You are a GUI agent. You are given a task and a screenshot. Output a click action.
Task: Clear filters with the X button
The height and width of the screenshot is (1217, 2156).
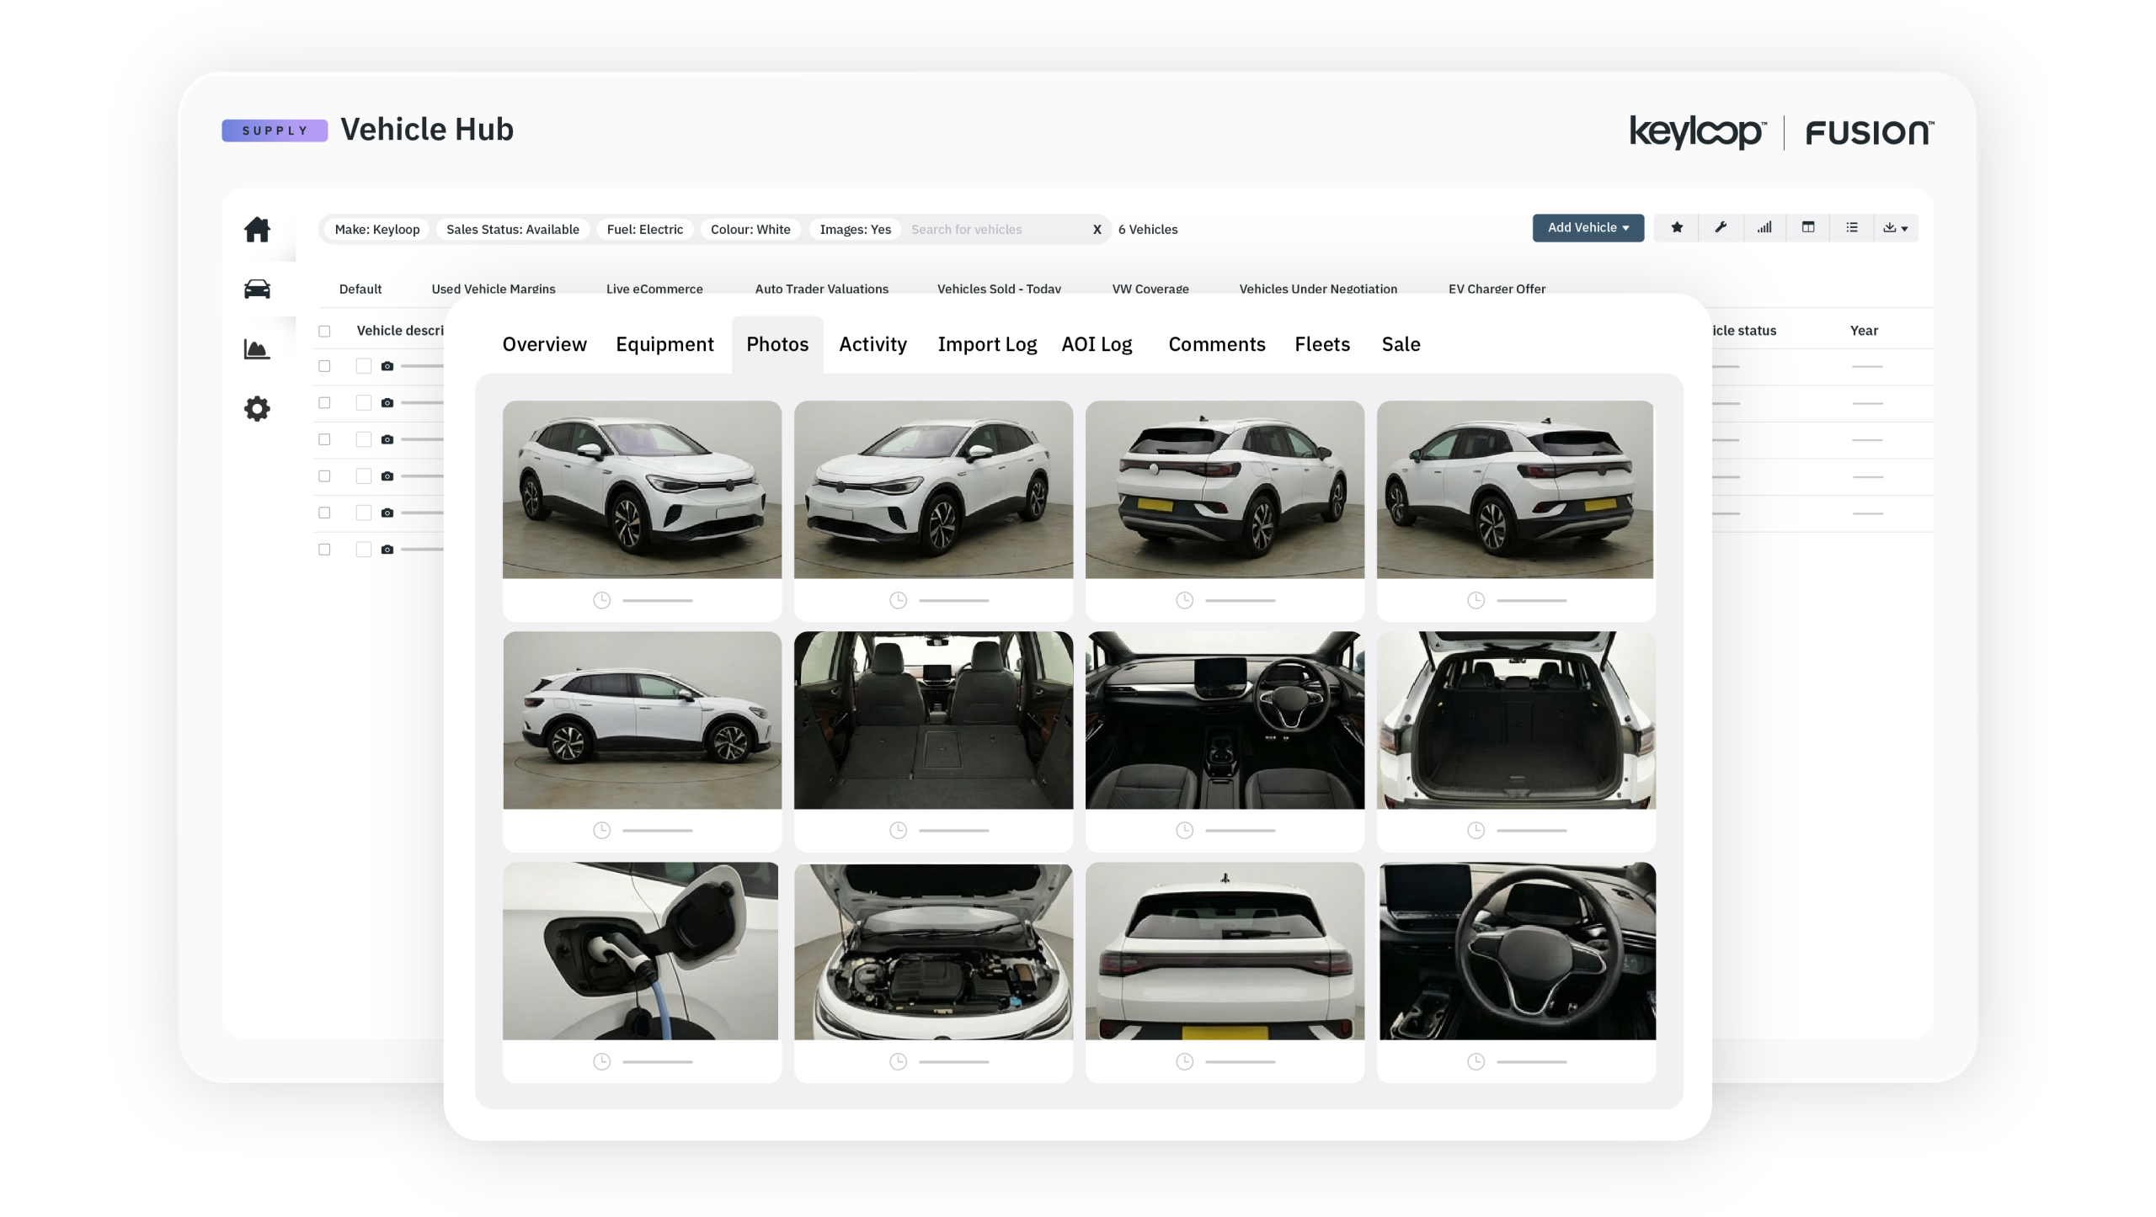pos(1097,230)
